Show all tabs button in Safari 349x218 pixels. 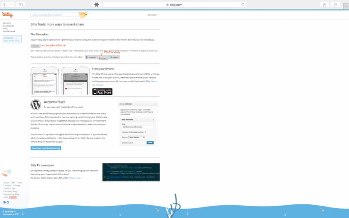pyautogui.click(x=335, y=4)
